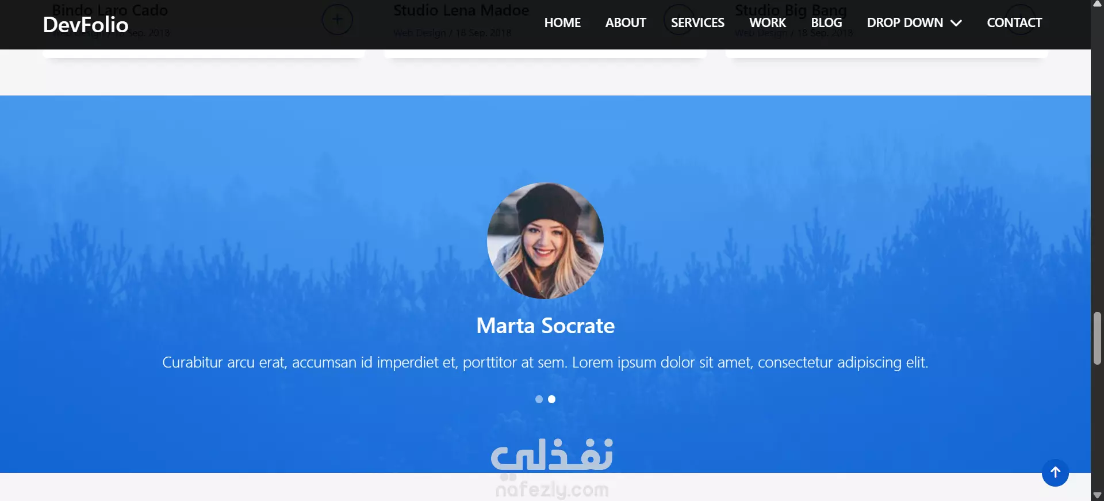Click the DevFolio logo
Screen dimensions: 1104x501
[86, 25]
